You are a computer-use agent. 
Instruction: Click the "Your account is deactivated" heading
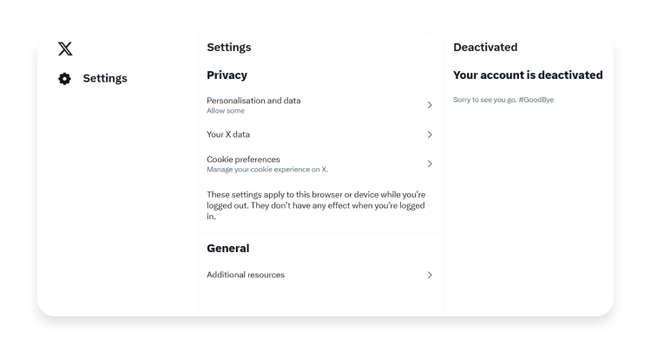528,75
